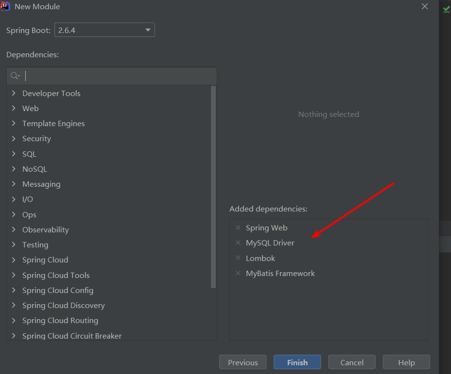Remove Lombok dependency with its X icon
This screenshot has width=451, height=374.
238,258
